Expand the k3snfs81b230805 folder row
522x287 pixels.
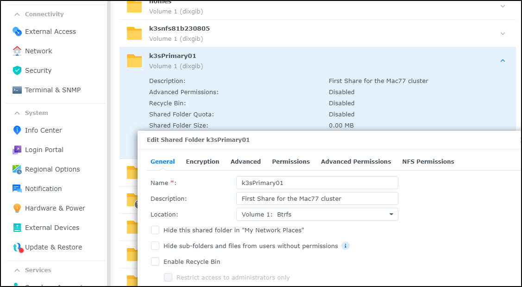(503, 33)
